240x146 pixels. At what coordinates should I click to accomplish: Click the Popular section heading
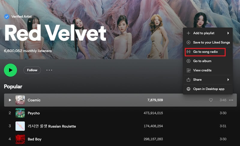pos(13,86)
